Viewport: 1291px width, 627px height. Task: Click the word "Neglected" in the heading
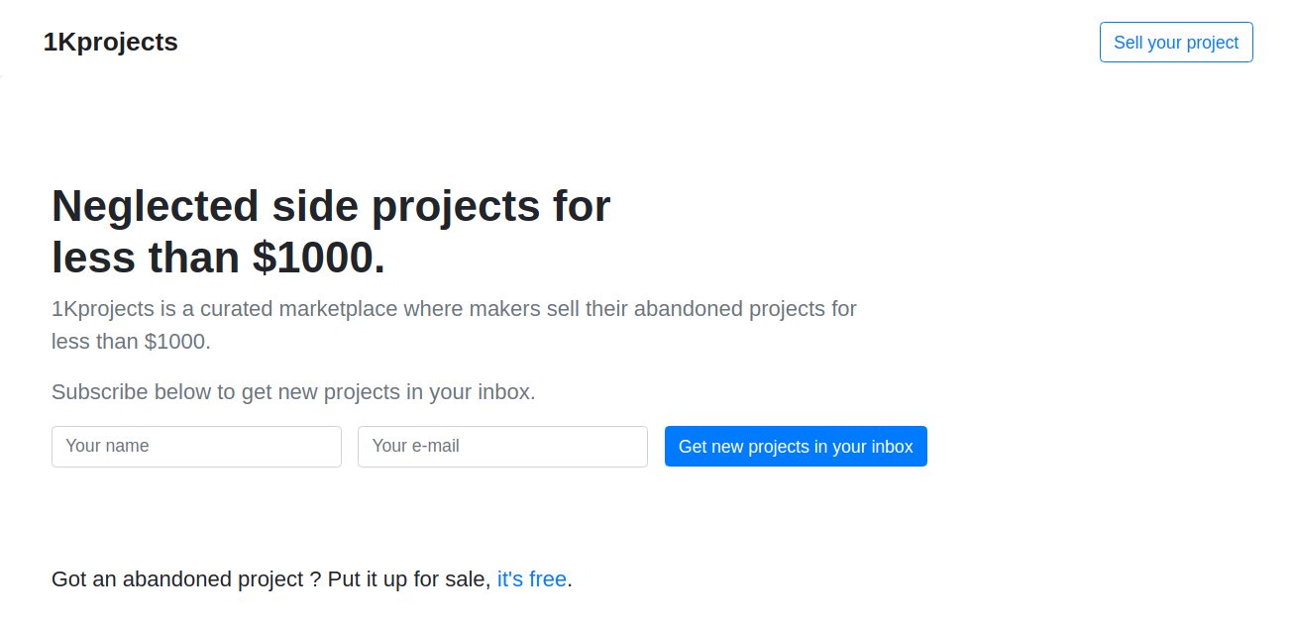tap(155, 206)
